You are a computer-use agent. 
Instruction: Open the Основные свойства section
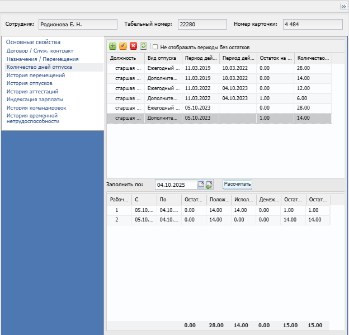[33, 42]
